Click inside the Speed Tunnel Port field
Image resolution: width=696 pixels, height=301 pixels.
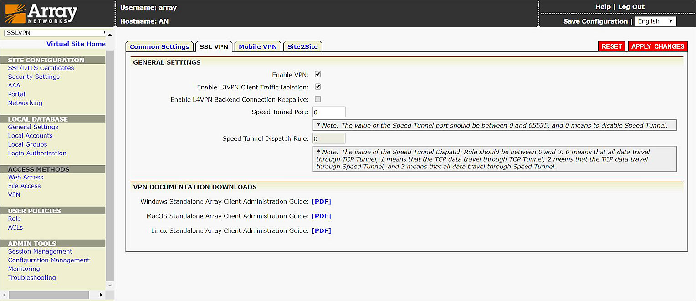[x=328, y=112]
